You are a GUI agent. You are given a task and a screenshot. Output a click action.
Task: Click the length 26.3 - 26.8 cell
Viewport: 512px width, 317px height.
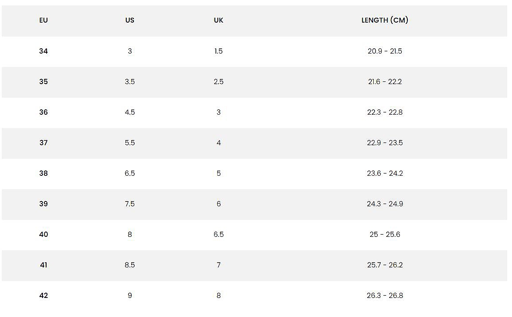[x=385, y=295]
